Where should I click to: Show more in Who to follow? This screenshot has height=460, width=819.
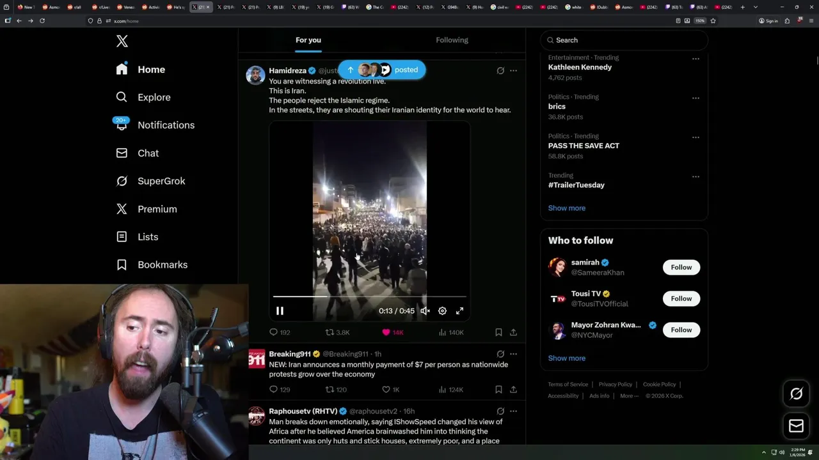tap(567, 358)
